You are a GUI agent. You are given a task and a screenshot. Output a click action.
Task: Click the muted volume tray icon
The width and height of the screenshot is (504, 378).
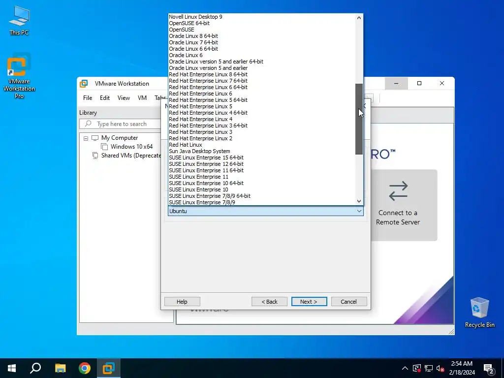[441, 368]
